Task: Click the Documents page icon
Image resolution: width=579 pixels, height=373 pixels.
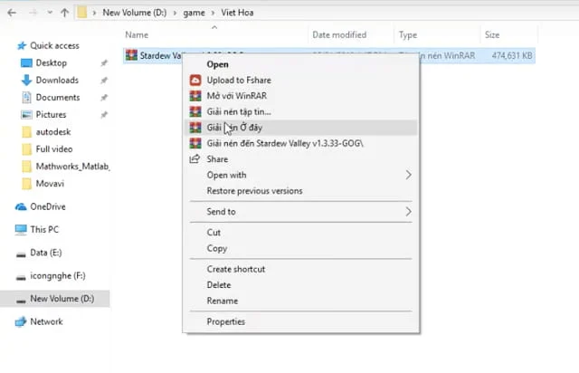Action: (x=26, y=97)
